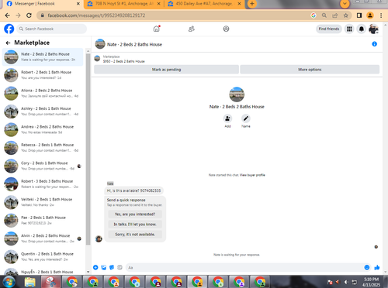The width and height of the screenshot is (388, 288).
Task: Click Add people icon under Nate chat
Action: [x=227, y=118]
